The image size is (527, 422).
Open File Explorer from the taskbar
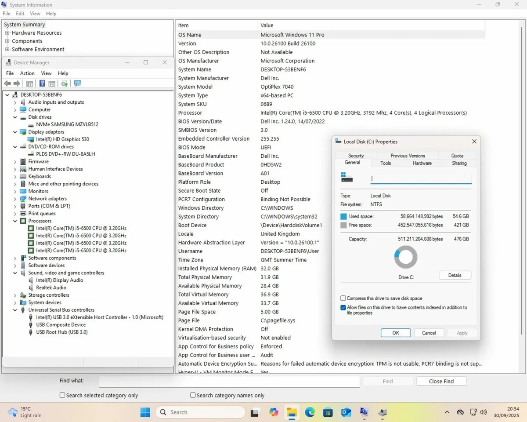pos(292,412)
